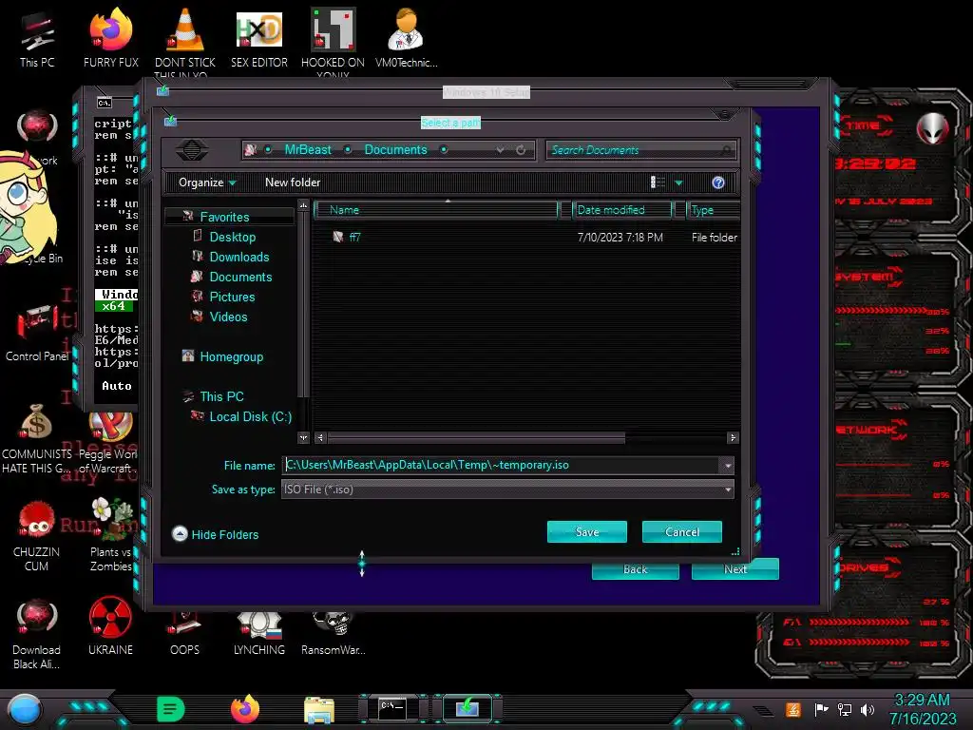Open the Download Black Ali... desktop shortcut
973x730 pixels.
coord(37,634)
